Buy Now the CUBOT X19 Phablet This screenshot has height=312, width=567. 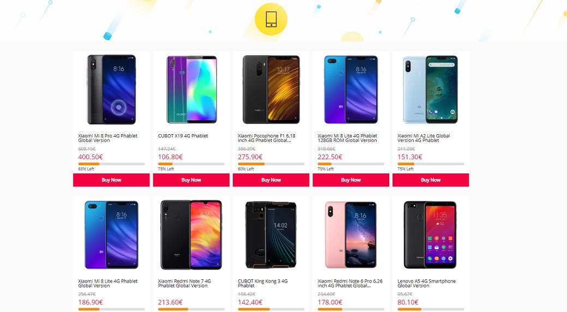(x=191, y=180)
